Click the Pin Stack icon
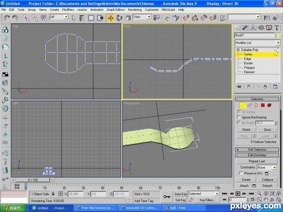This screenshot has height=212, width=283. (239, 87)
